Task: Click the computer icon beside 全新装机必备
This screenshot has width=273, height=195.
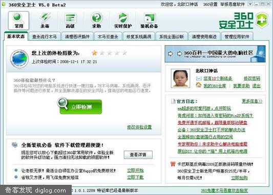Action: click(x=15, y=145)
